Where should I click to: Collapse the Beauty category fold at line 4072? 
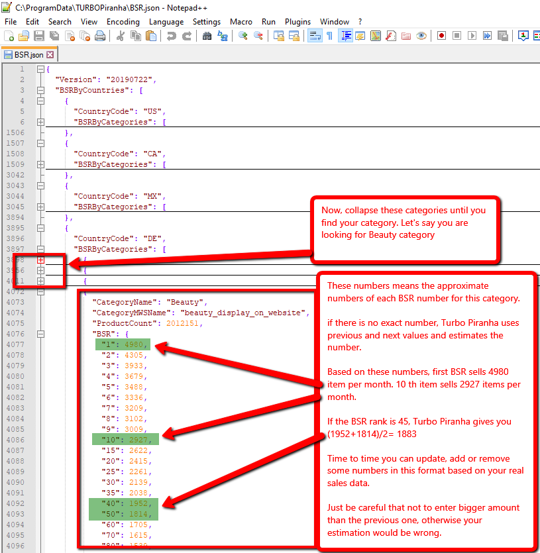(40, 291)
